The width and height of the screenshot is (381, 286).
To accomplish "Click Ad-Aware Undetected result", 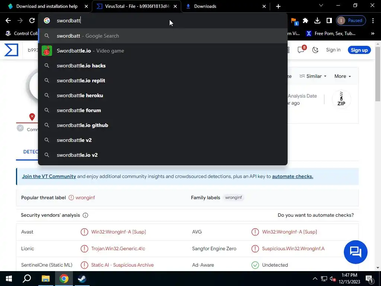I will [275, 265].
